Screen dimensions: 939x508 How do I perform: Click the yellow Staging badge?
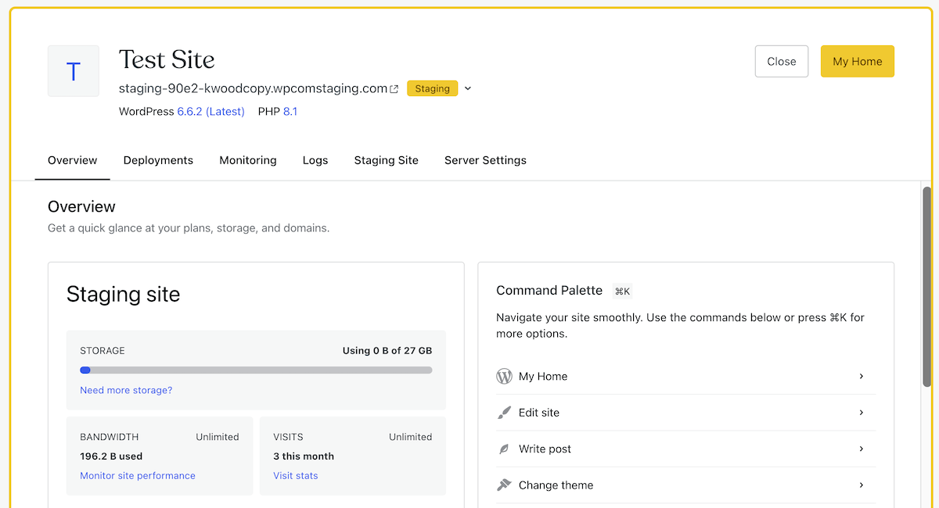[x=432, y=88]
